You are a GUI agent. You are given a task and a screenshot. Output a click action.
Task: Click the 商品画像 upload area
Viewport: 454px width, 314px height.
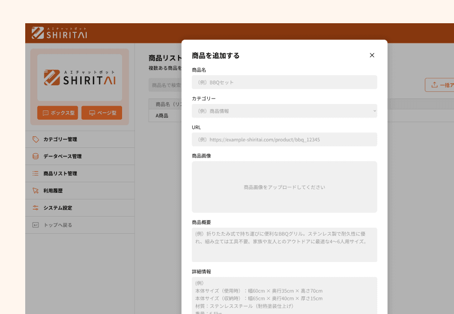pyautogui.click(x=284, y=187)
